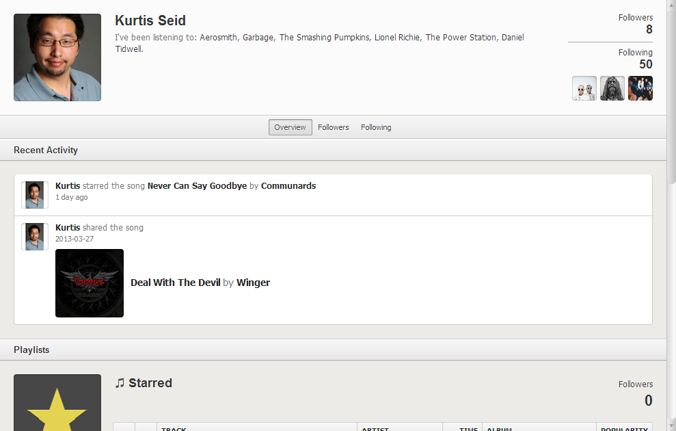Click Kurtis's avatar beside the shared song activity
This screenshot has height=431, width=676.
pyautogui.click(x=35, y=237)
